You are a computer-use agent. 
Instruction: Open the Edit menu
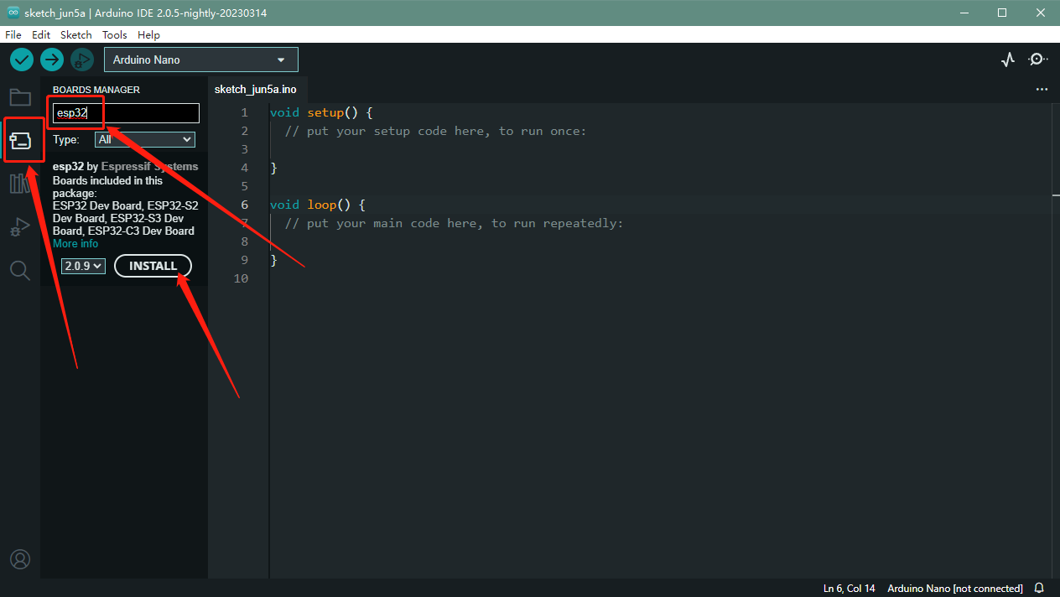click(41, 34)
